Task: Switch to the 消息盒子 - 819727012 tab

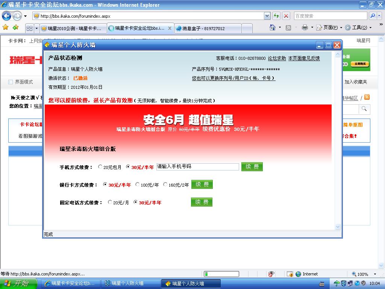Action: [x=208, y=28]
